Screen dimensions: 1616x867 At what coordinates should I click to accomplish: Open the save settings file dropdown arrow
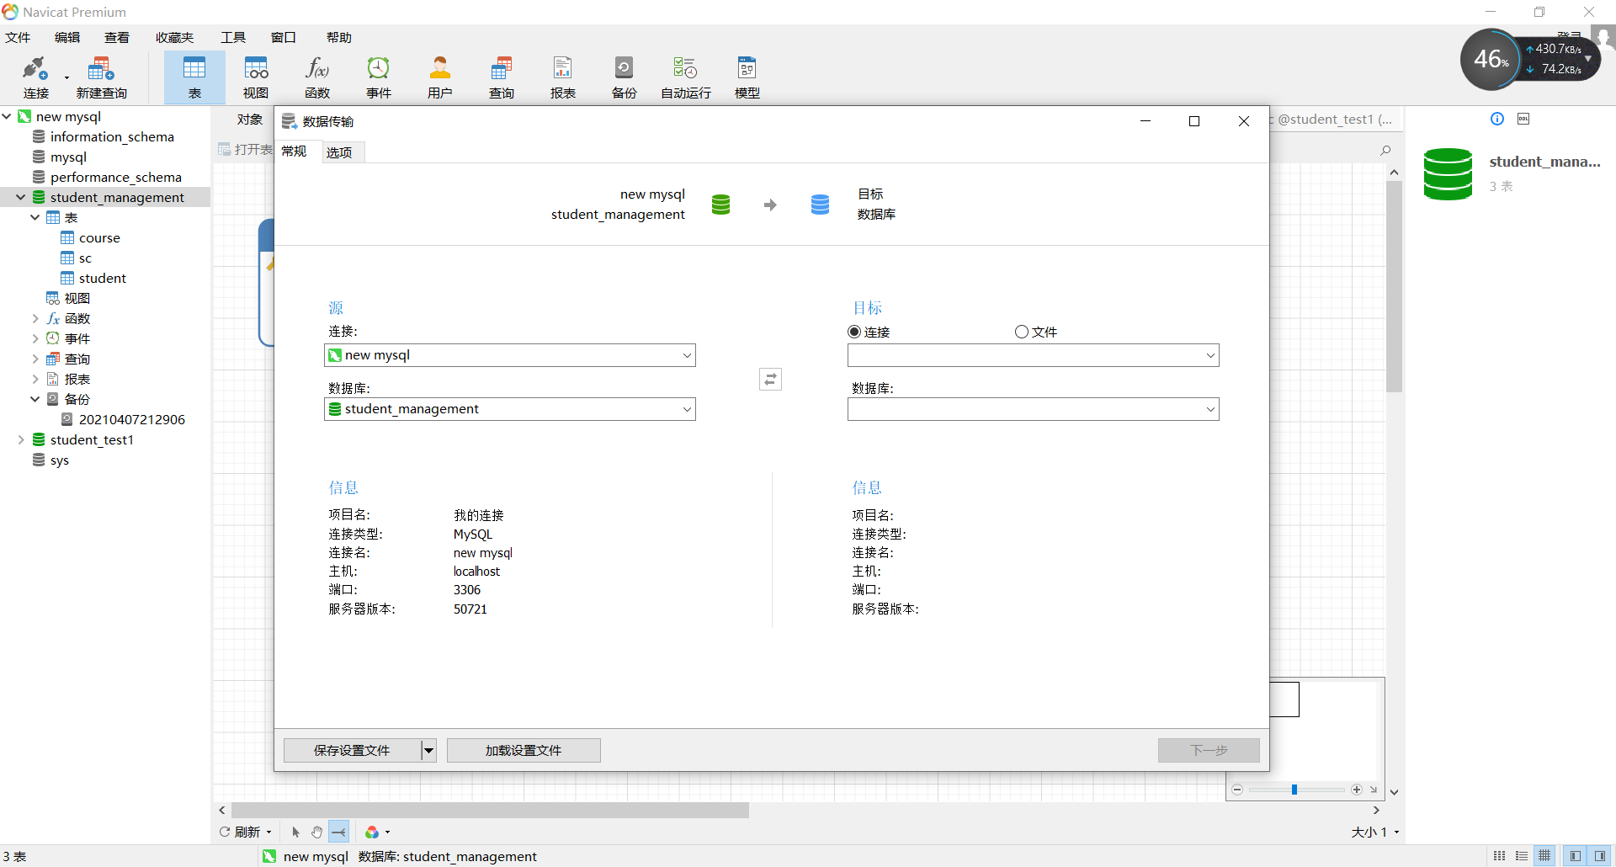click(x=429, y=750)
